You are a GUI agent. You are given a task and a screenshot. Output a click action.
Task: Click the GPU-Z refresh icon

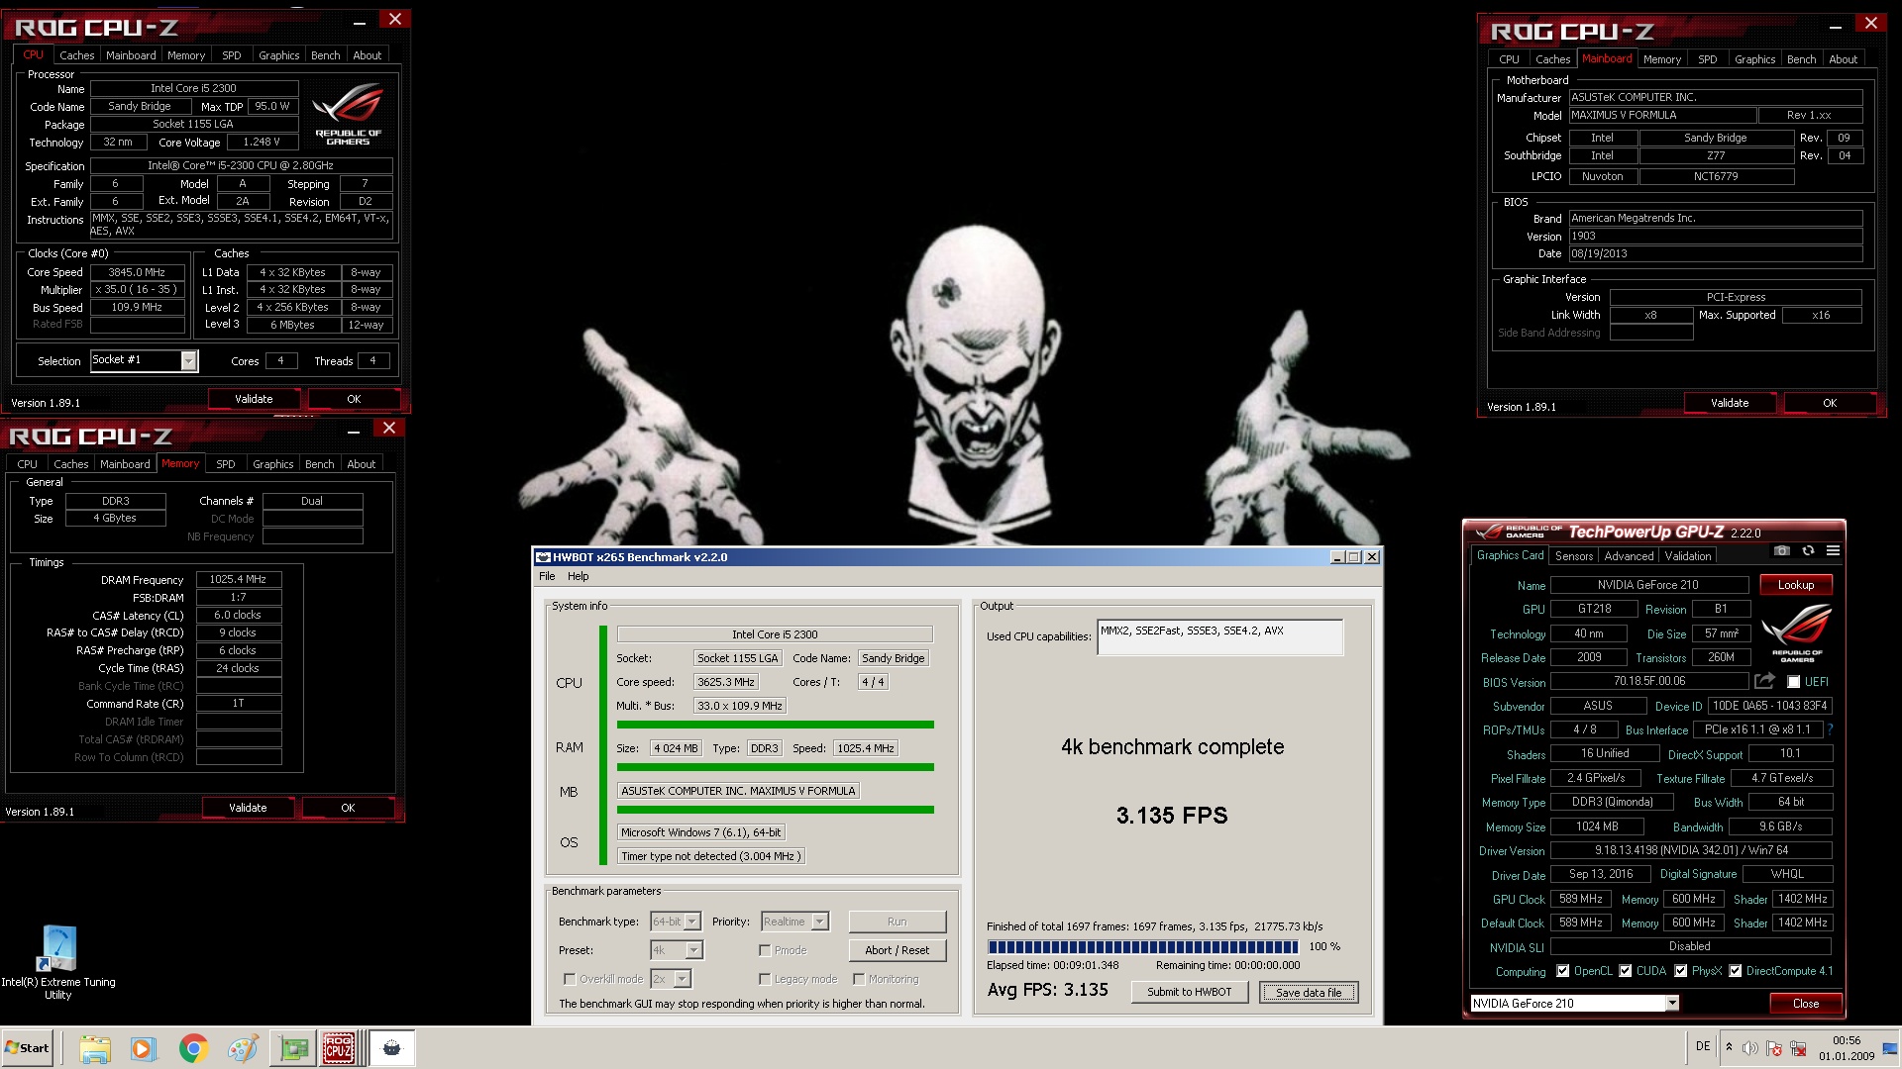(1808, 550)
